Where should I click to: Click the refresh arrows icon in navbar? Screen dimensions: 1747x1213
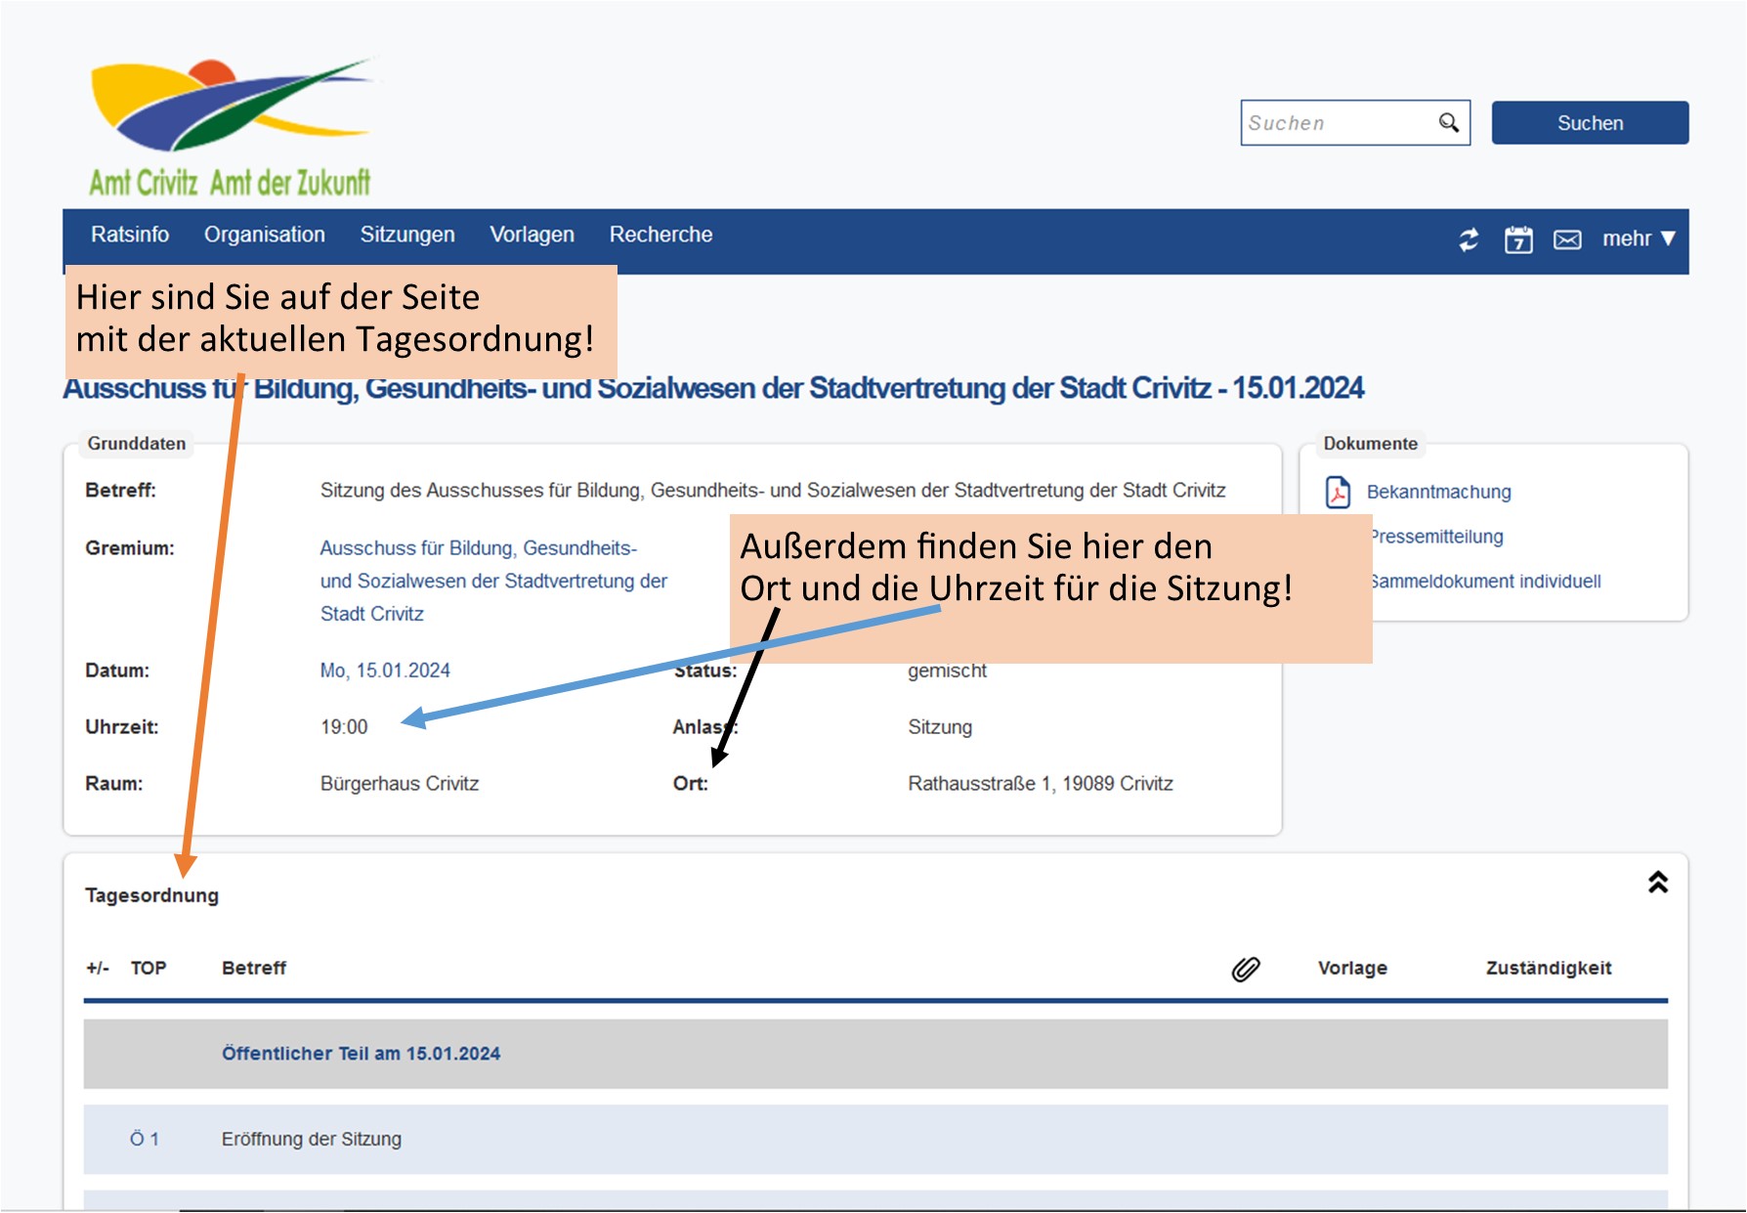click(x=1469, y=239)
